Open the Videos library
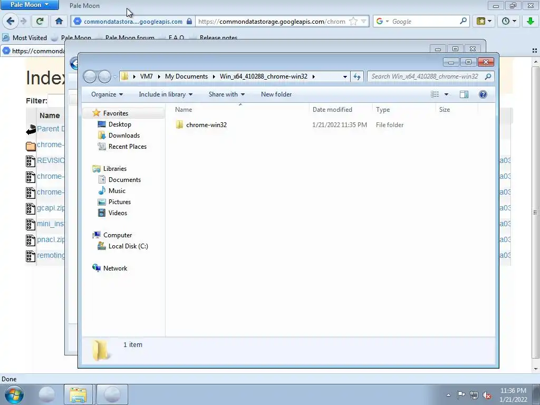This screenshot has height=405, width=540. [118, 213]
